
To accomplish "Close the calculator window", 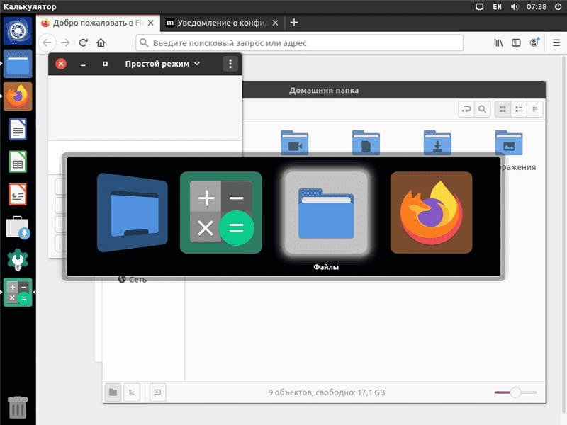I will click(x=61, y=64).
